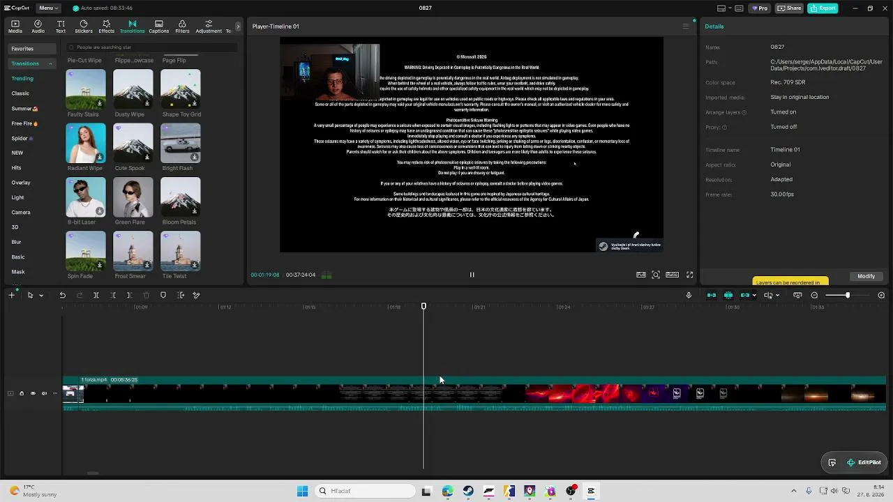Open the selection tool dropdown arrow
Image resolution: width=893 pixels, height=502 pixels.
(41, 296)
